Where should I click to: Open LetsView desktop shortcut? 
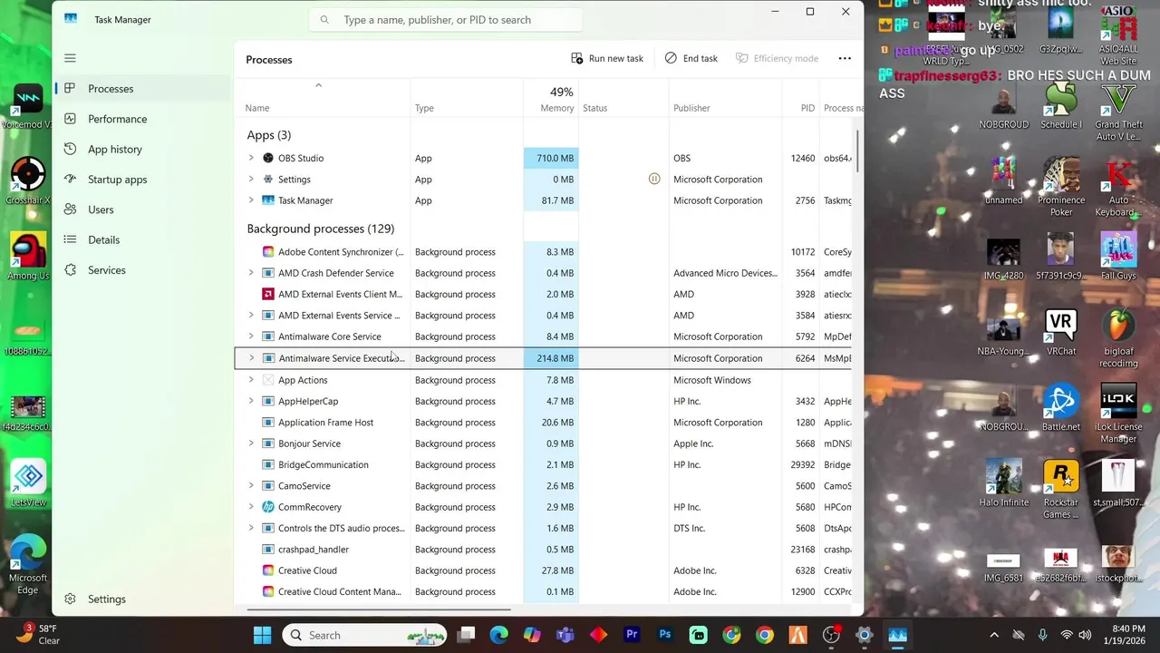pos(28,483)
